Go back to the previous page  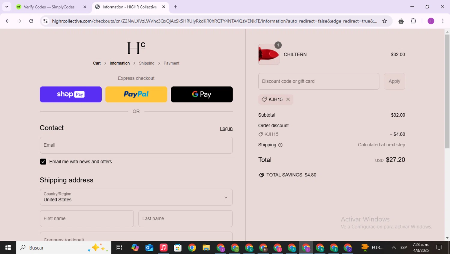tap(7, 21)
